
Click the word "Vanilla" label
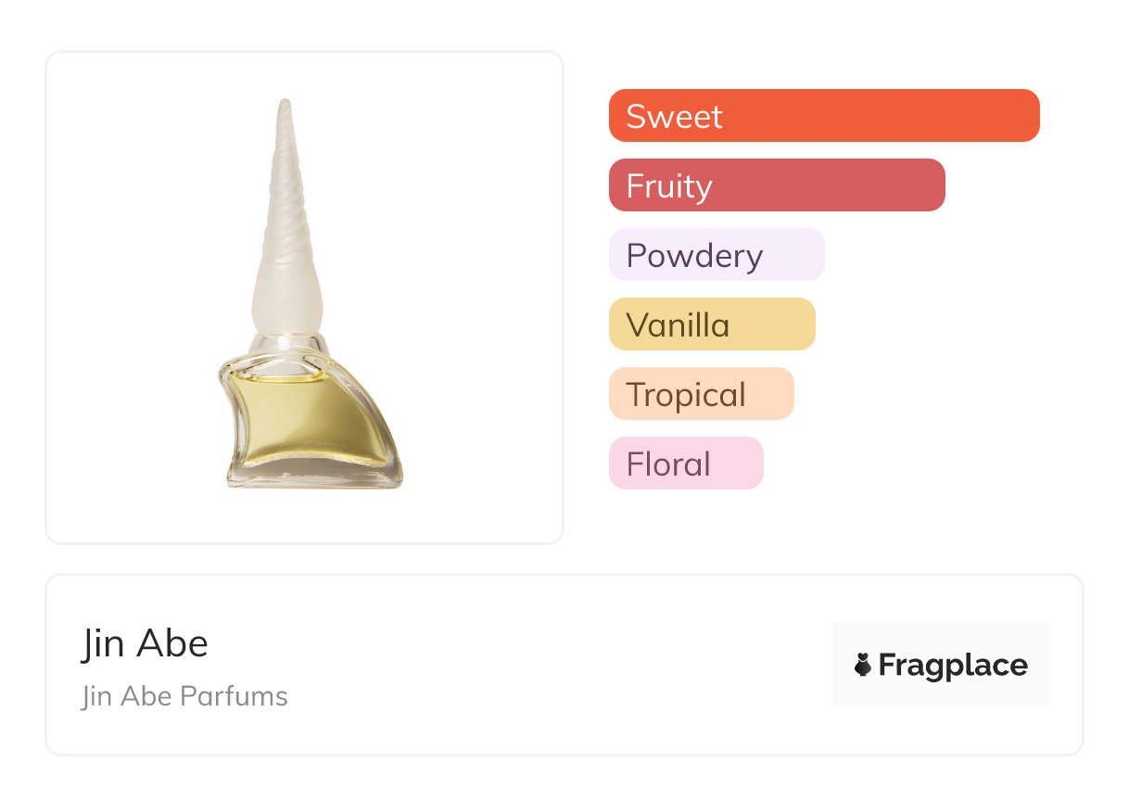click(678, 324)
